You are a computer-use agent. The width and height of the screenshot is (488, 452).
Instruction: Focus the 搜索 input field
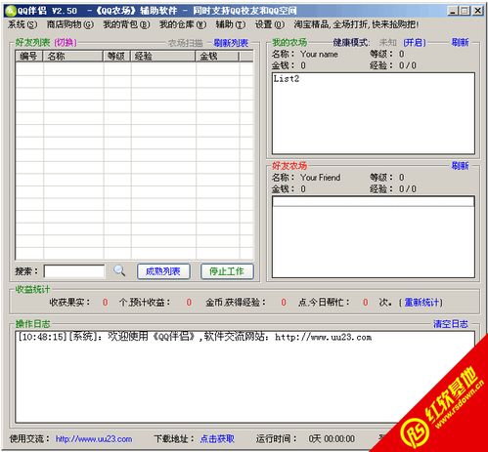[x=74, y=271]
